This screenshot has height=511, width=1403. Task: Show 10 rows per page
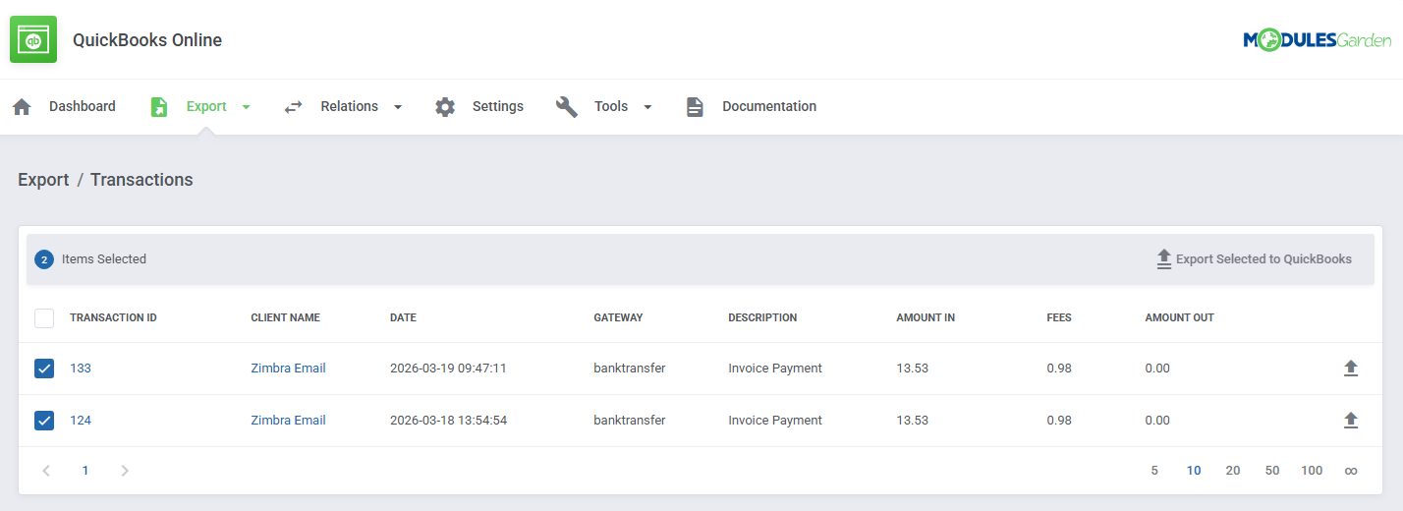pos(1194,471)
